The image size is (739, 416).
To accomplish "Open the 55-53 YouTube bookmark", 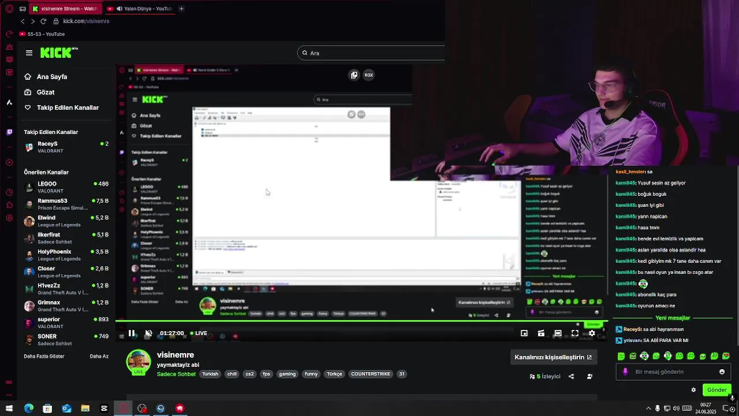I will pyautogui.click(x=42, y=34).
